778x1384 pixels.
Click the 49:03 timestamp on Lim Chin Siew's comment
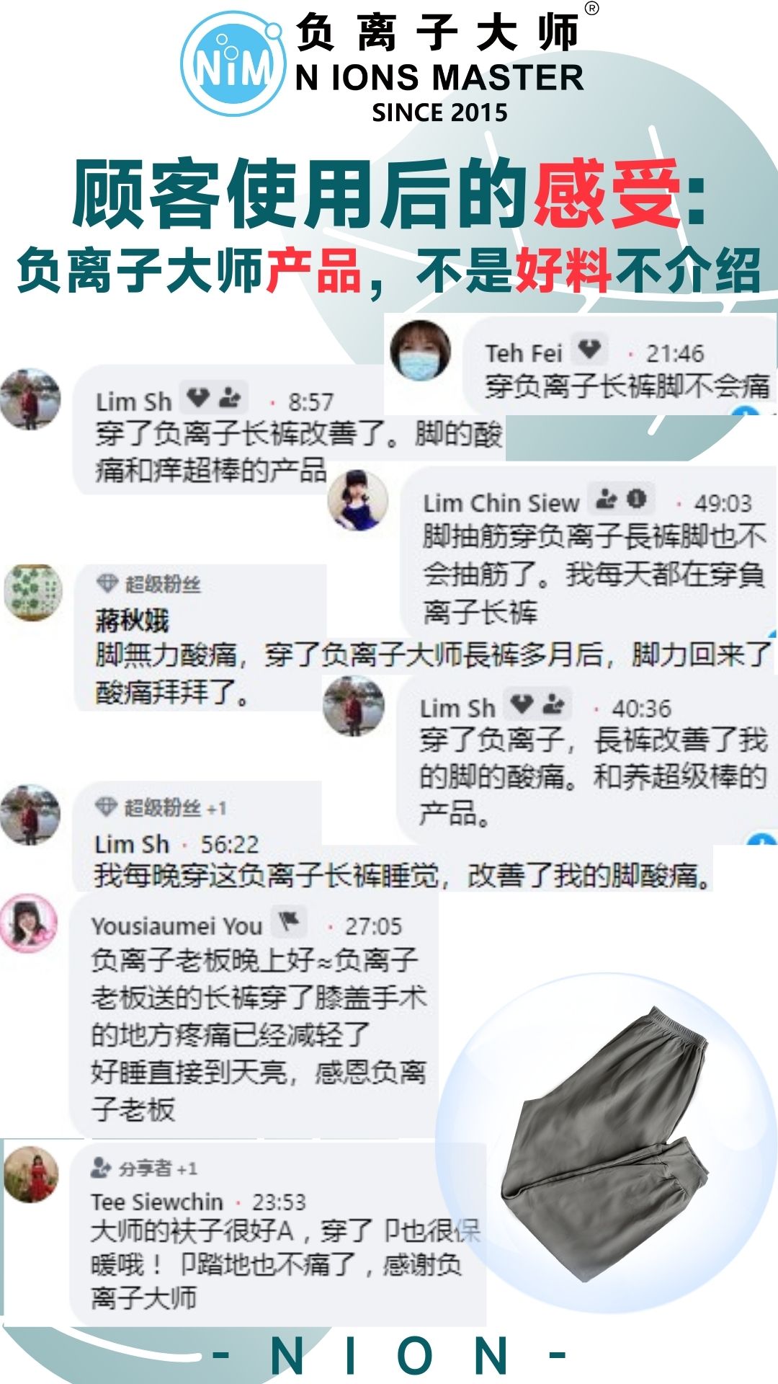(723, 502)
